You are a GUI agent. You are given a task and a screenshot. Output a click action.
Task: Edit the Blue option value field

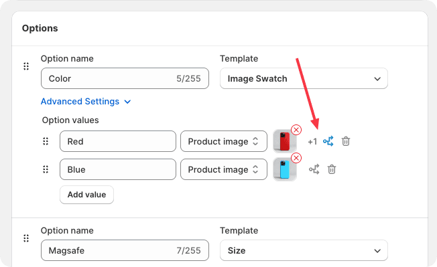pos(118,169)
